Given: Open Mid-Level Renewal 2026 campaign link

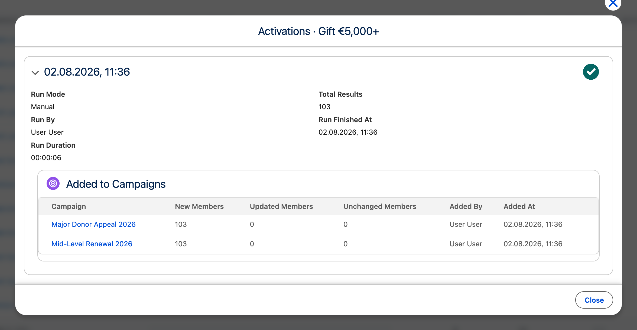Looking at the screenshot, I should [92, 244].
